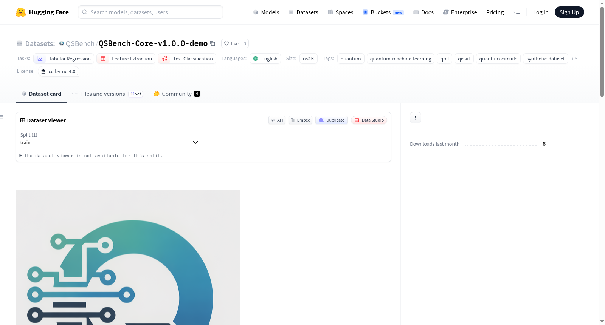Click the Hugging Face logo icon
The width and height of the screenshot is (605, 325).
click(21, 12)
